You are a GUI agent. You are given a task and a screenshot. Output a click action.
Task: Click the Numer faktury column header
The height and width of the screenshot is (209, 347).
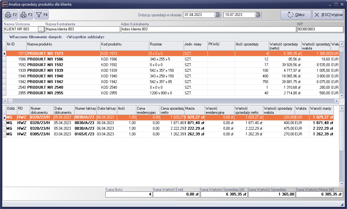[x=85, y=110]
